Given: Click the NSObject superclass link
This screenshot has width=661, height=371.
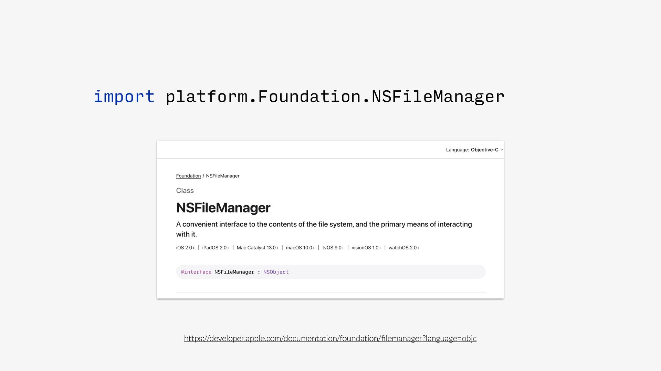Looking at the screenshot, I should click(276, 272).
